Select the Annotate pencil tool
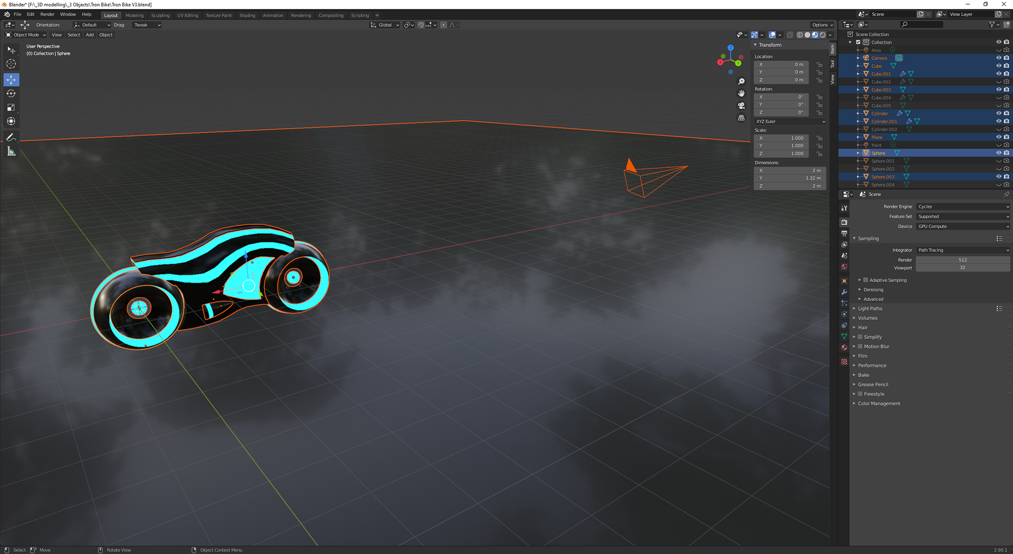1013x554 pixels. click(x=11, y=137)
